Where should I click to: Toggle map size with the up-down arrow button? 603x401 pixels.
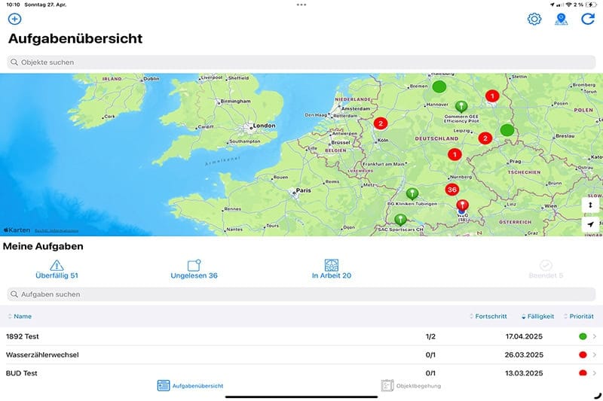590,205
